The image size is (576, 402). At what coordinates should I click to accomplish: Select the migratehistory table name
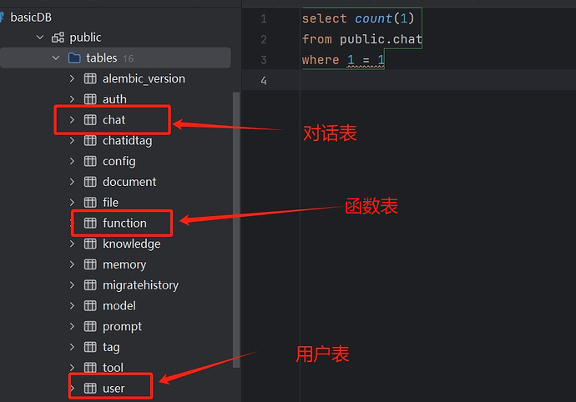tap(140, 285)
